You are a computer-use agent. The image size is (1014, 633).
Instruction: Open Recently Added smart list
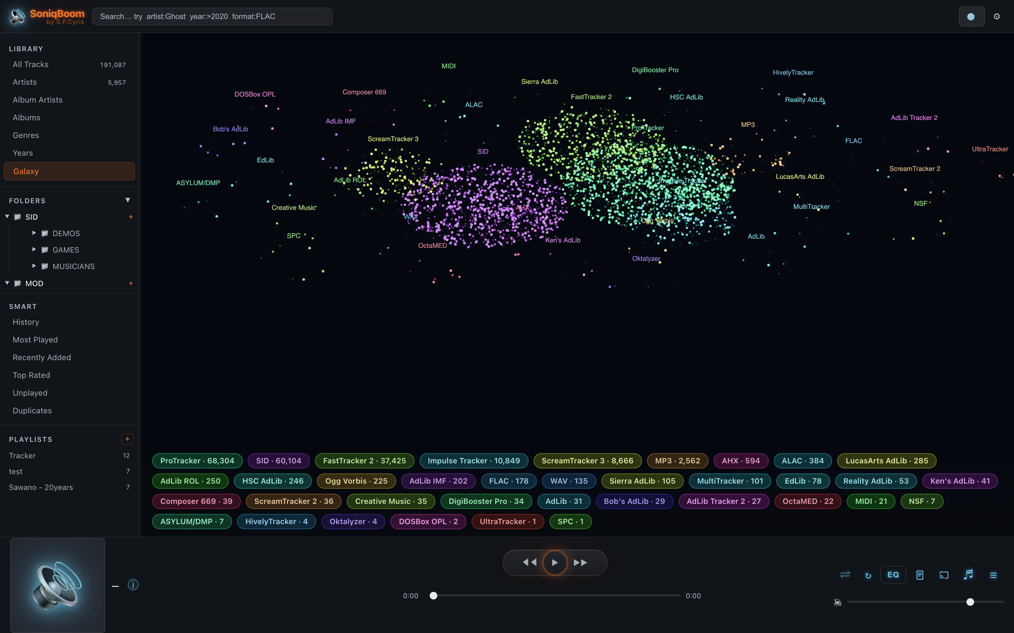tap(69, 358)
